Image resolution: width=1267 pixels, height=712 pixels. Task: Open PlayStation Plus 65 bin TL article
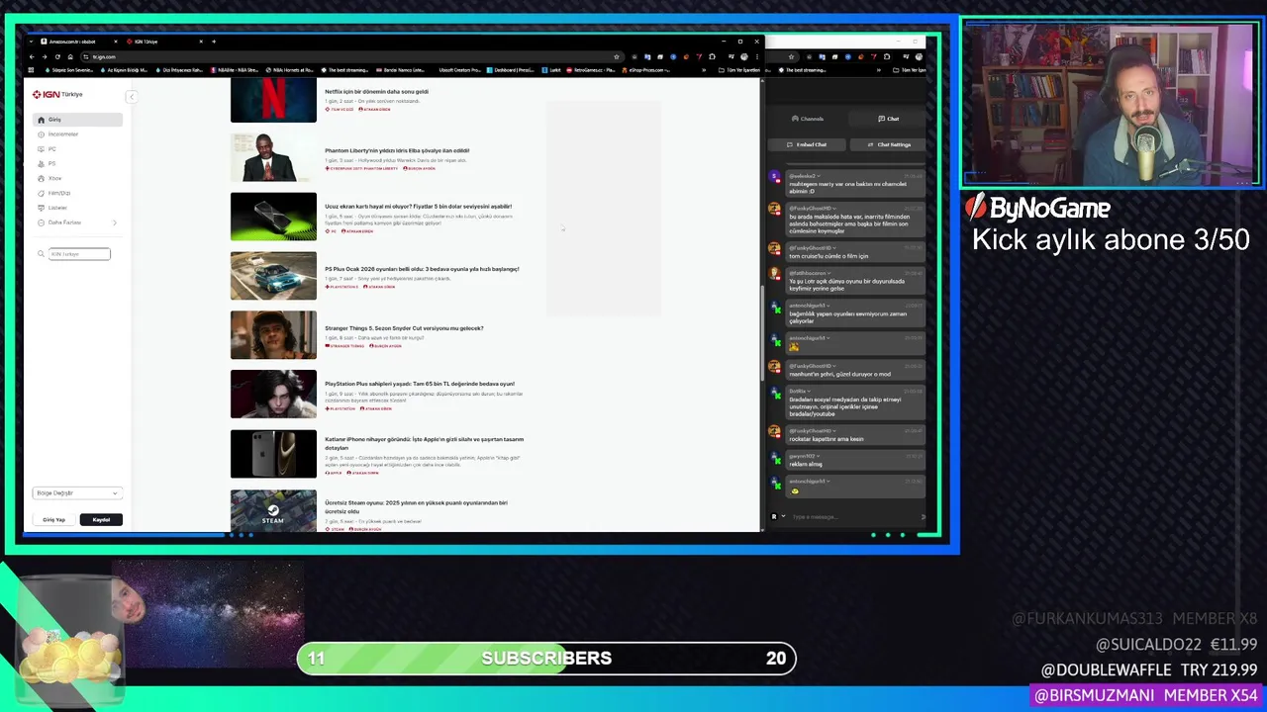[420, 384]
